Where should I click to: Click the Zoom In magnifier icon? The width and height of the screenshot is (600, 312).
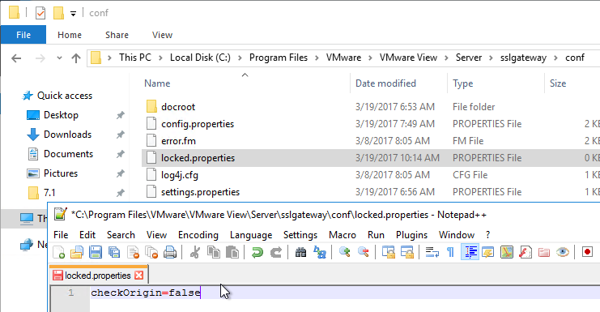coord(344,252)
